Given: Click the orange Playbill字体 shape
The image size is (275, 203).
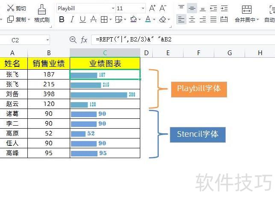Looking at the screenshot, I should point(199,89).
